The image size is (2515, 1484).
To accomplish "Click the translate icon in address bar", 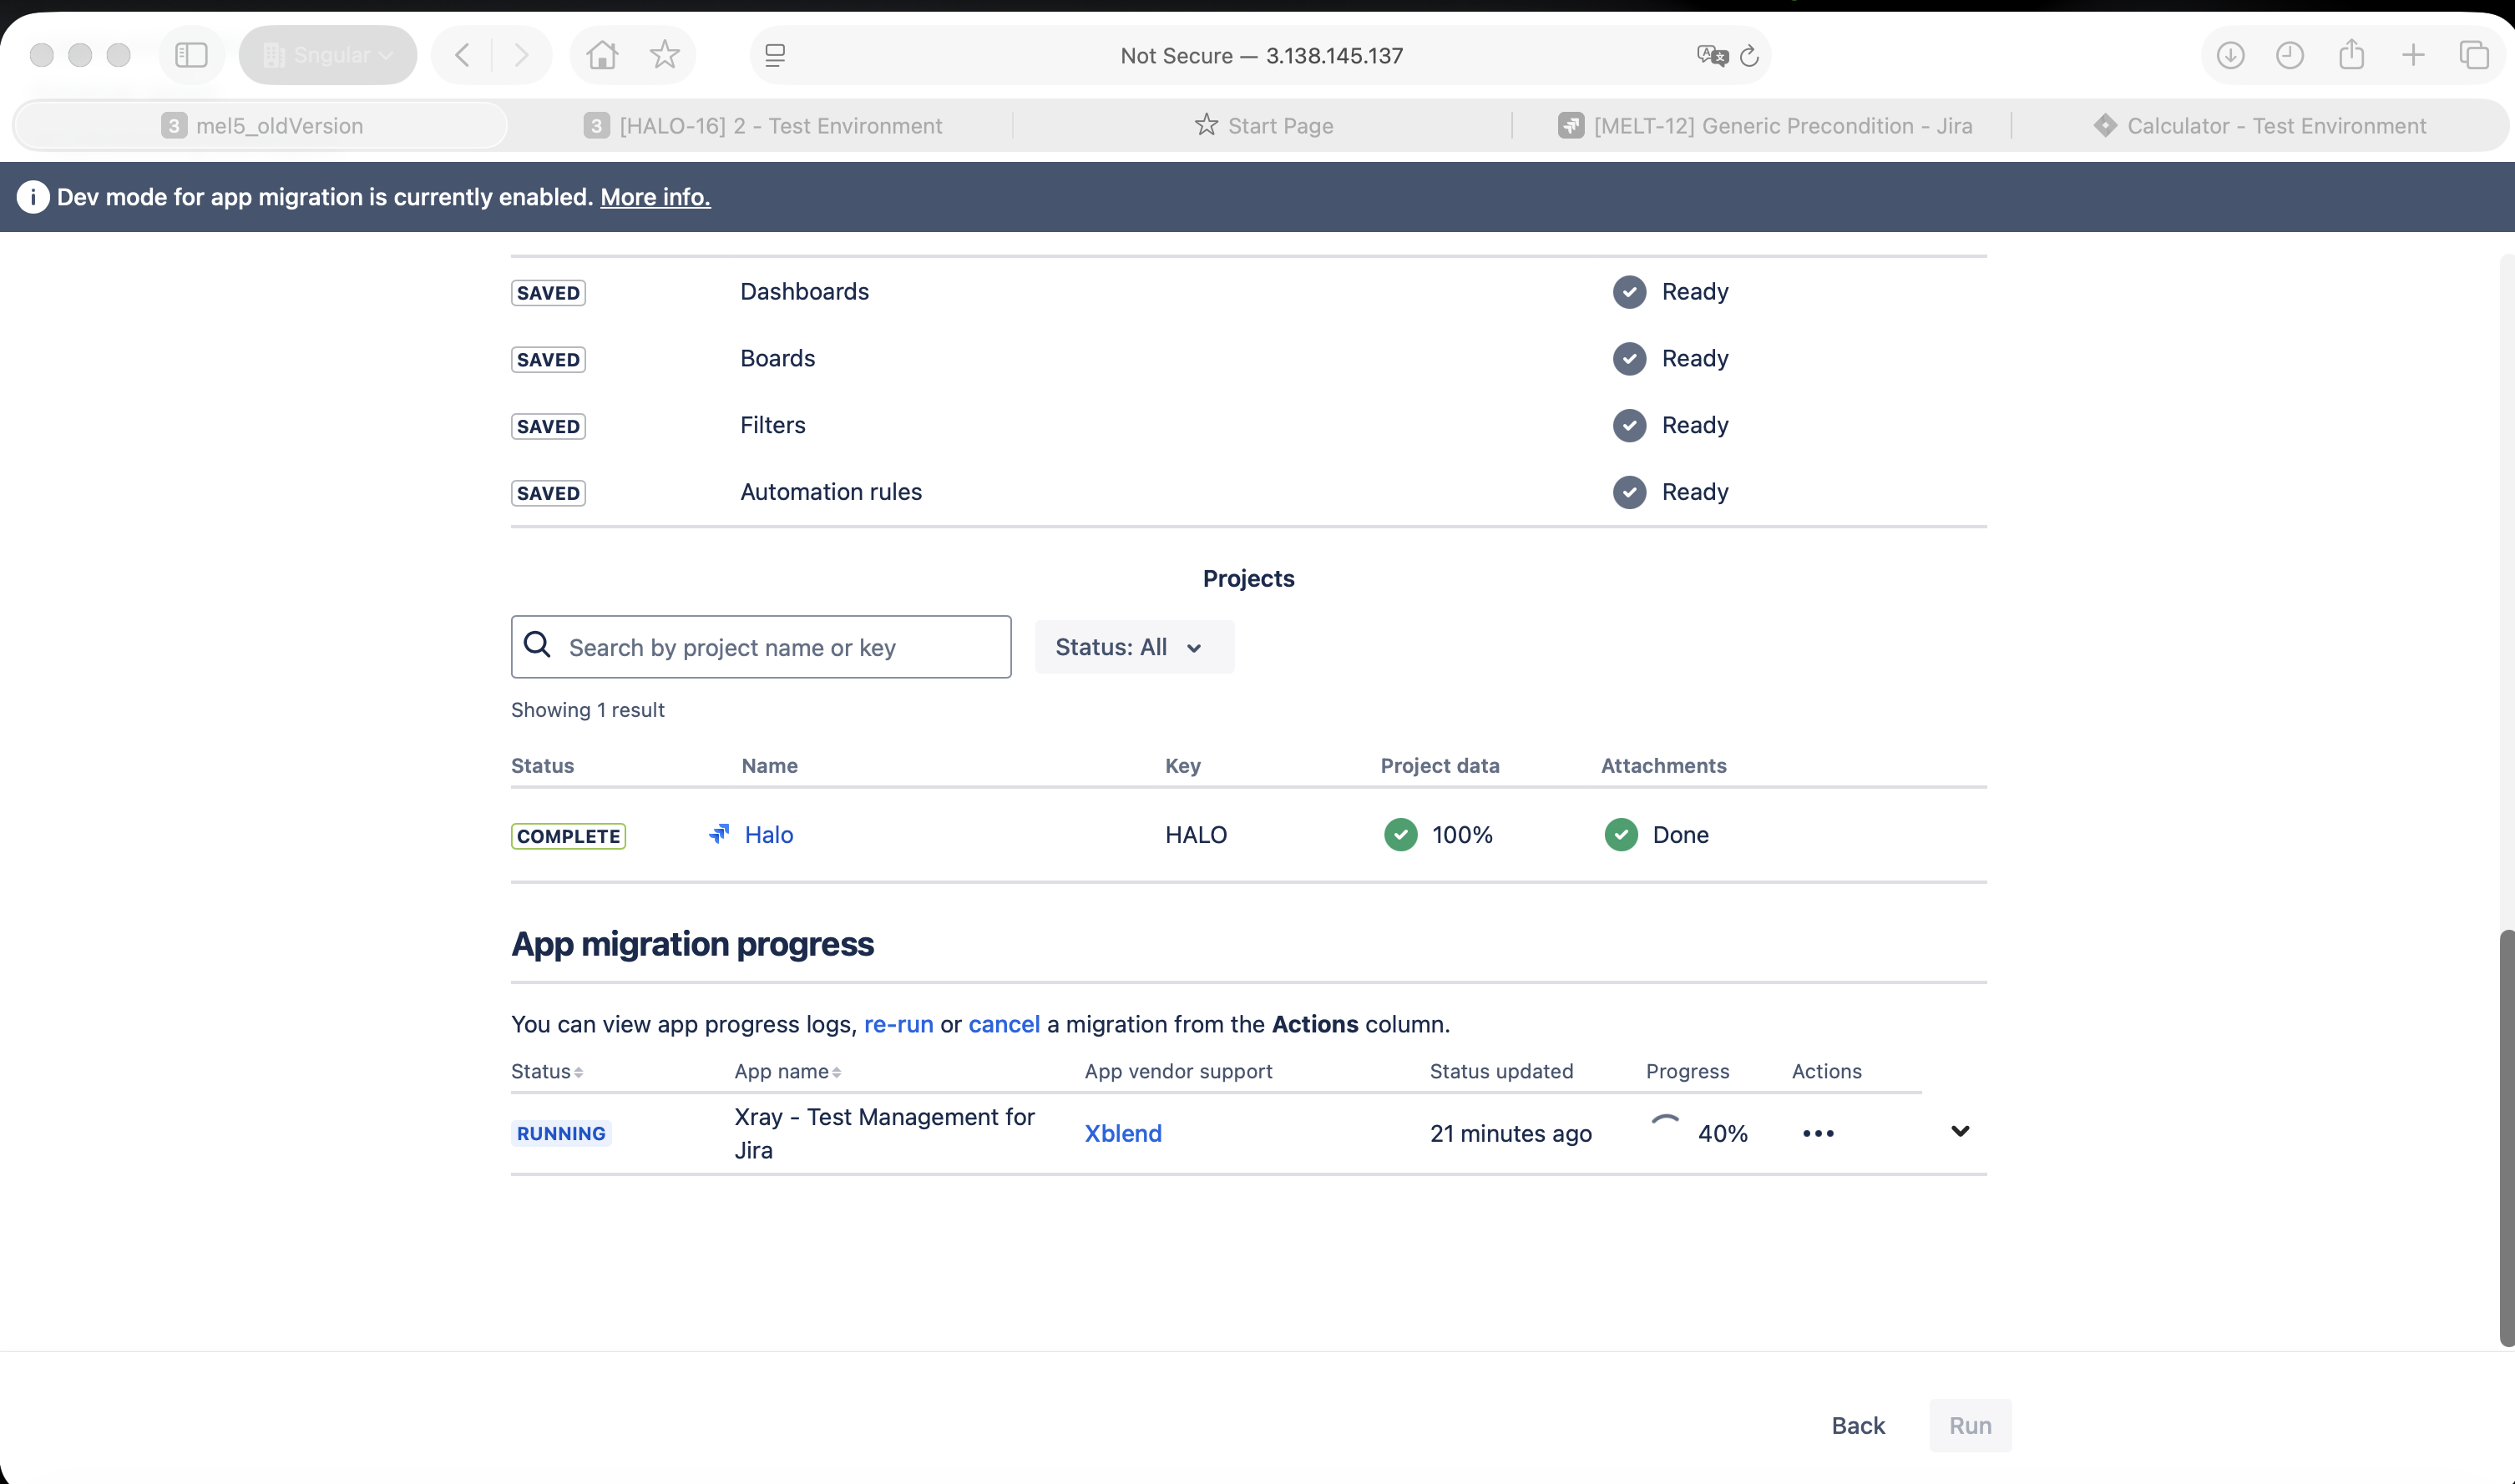I will click(x=1712, y=56).
